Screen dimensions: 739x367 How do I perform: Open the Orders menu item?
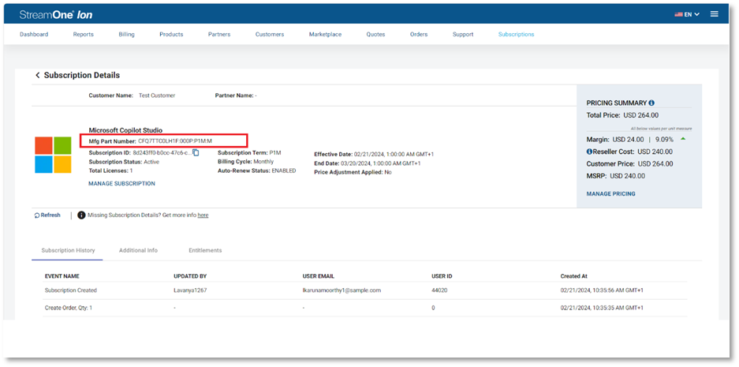(x=419, y=35)
